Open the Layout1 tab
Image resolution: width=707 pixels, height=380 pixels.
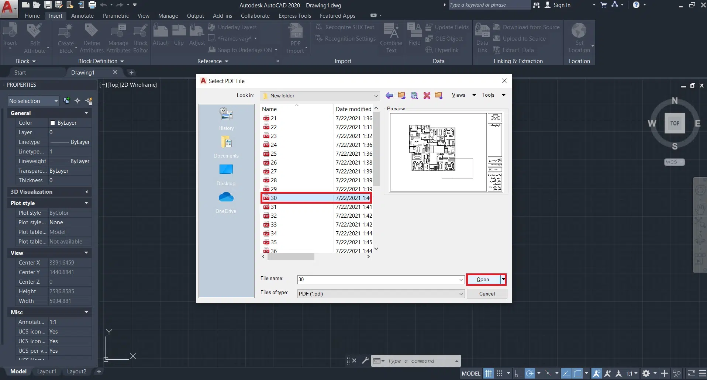46,372
